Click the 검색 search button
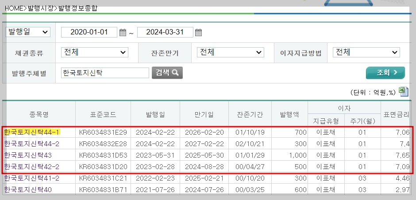Screen dimensions: 416x200 (167, 73)
